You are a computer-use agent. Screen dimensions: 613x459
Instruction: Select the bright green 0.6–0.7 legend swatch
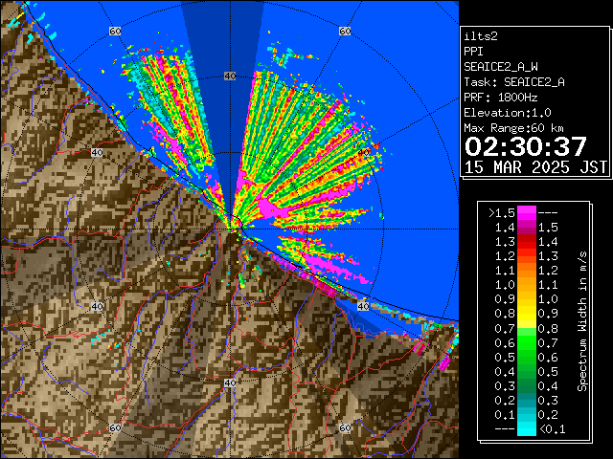point(527,342)
